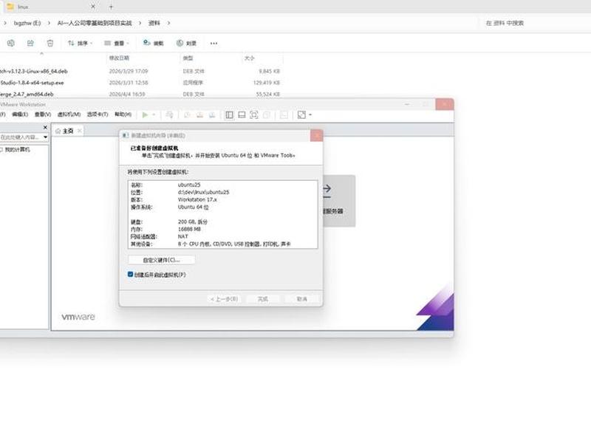Click the see more (...) button in Explorer toolbar
591x443 pixels.
(213, 44)
